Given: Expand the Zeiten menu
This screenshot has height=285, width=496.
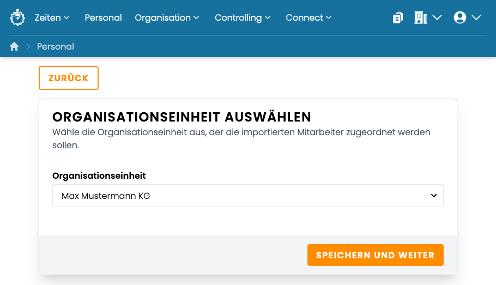Looking at the screenshot, I should coord(52,18).
